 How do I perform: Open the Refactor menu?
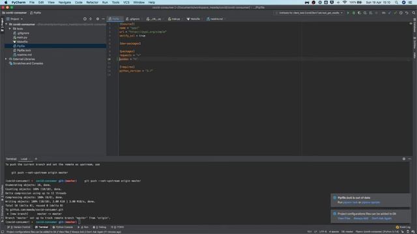[x=93, y=3]
